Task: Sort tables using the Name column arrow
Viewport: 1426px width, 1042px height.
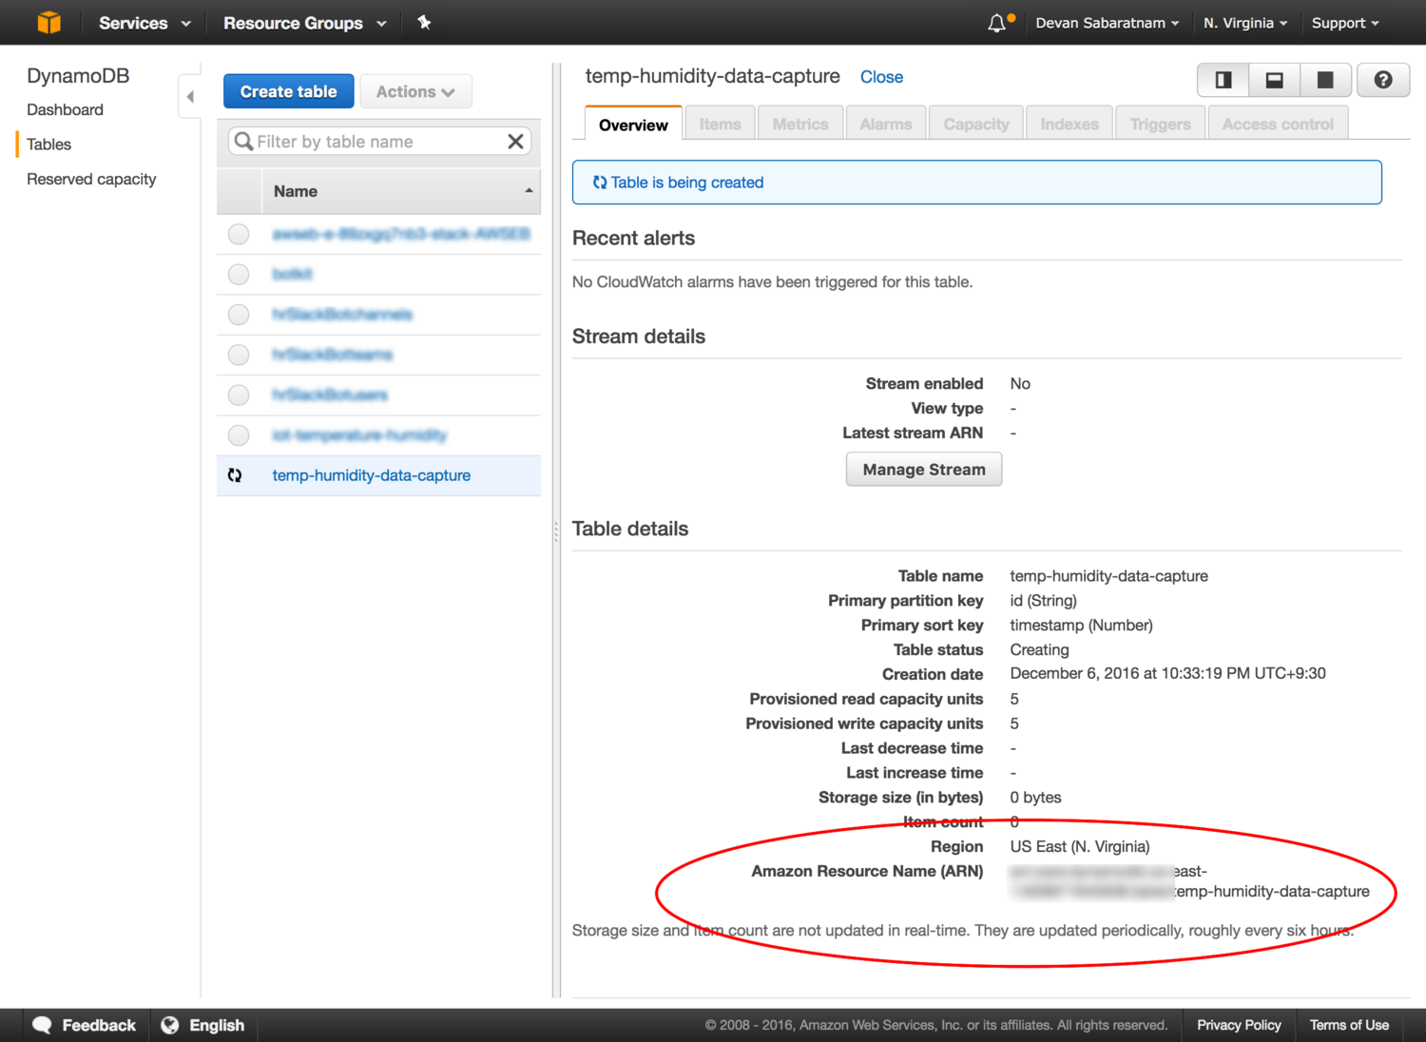Action: pyautogui.click(x=529, y=191)
